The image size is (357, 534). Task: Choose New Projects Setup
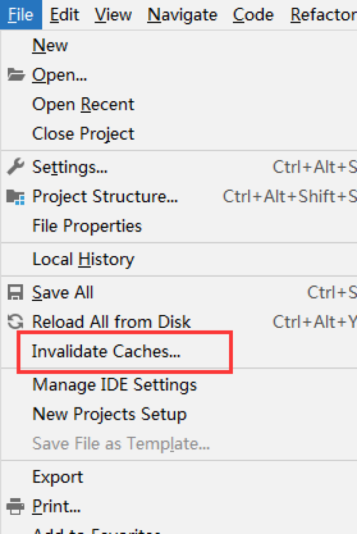(x=109, y=414)
